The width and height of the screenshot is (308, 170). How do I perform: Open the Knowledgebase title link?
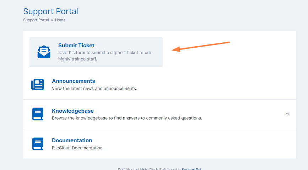72,111
